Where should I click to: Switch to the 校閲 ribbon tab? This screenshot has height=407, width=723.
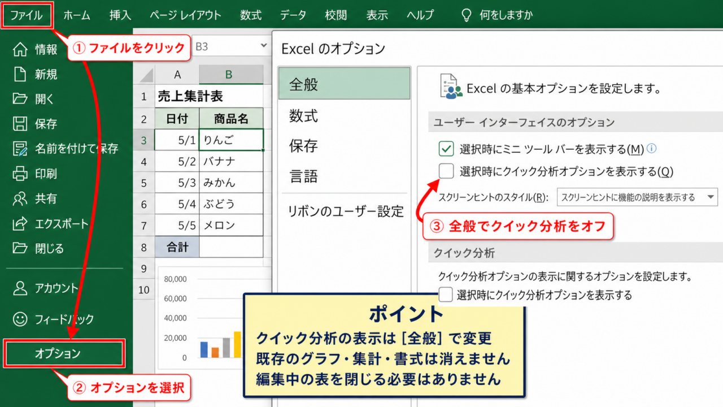point(336,15)
